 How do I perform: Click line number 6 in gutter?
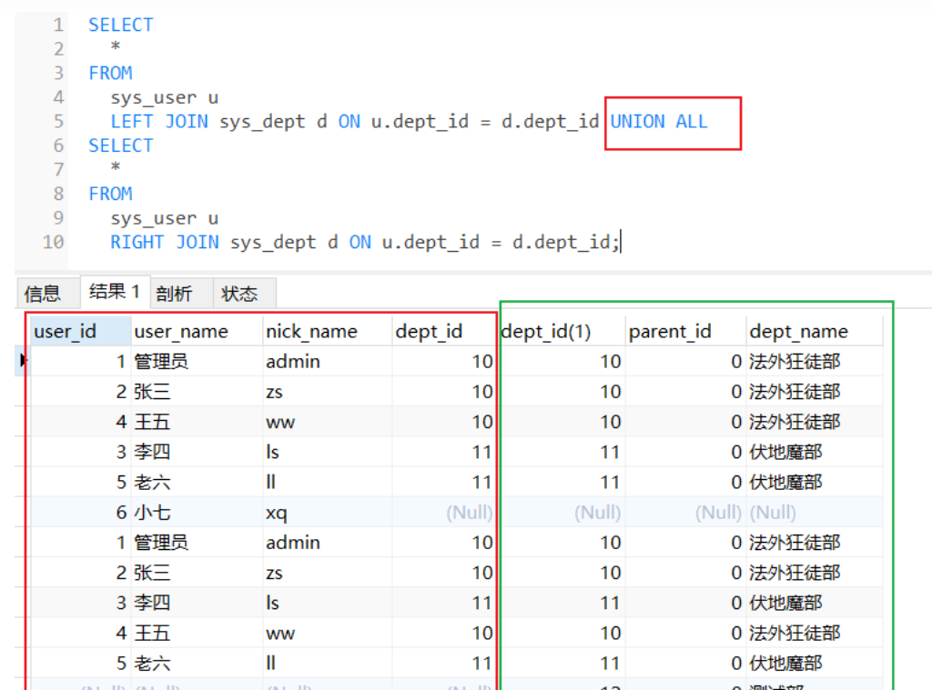point(58,145)
